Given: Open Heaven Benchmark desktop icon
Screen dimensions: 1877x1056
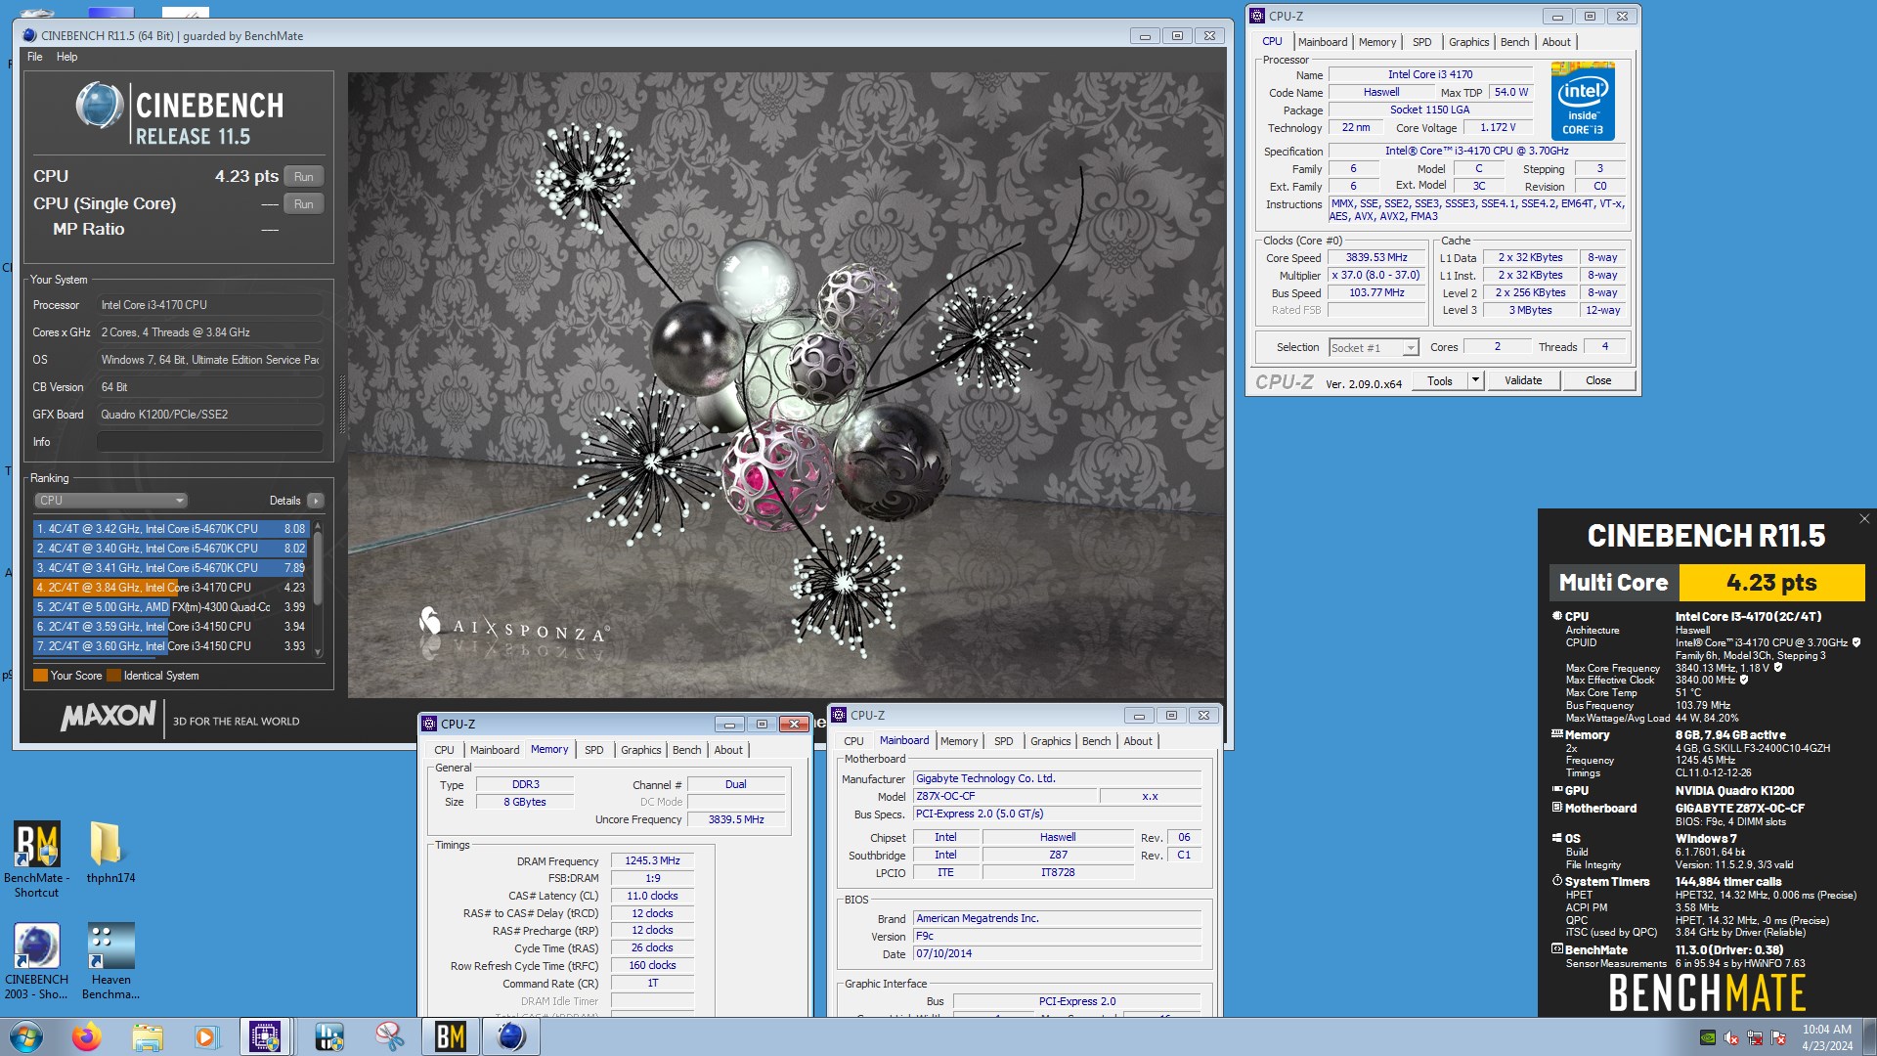Looking at the screenshot, I should (110, 961).
